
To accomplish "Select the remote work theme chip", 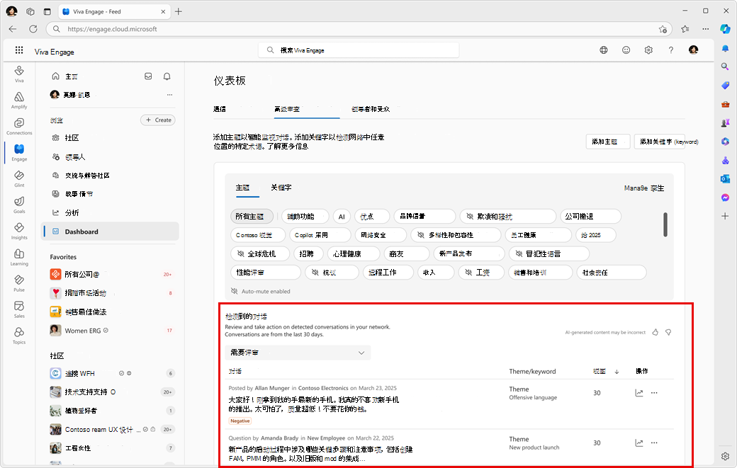I will click(x=388, y=273).
